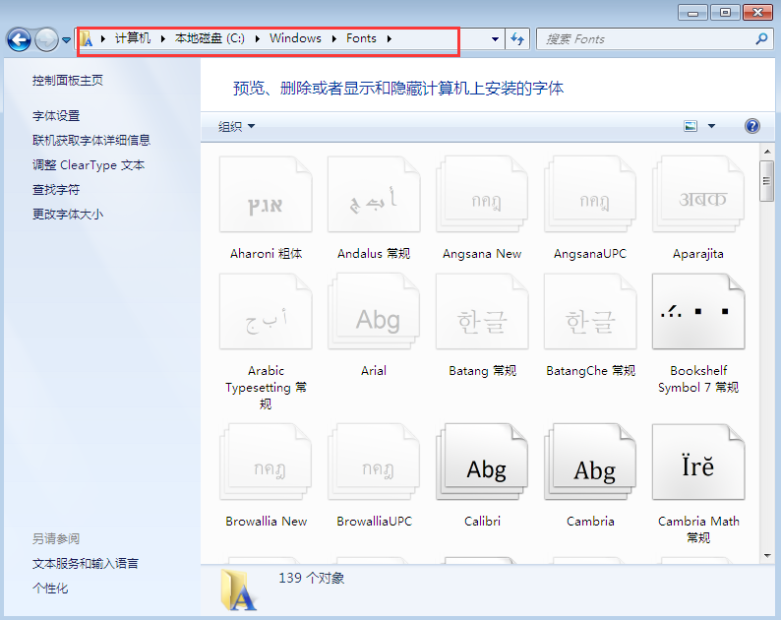Click the magnifier search icon

[761, 39]
